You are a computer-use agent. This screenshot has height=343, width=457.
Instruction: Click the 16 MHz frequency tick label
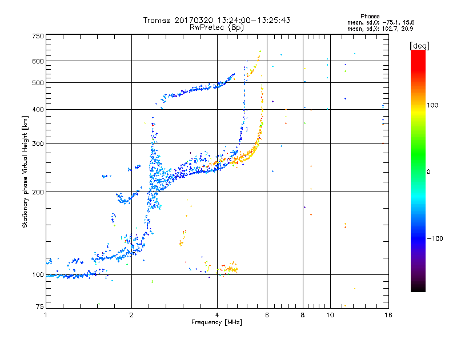point(388,315)
